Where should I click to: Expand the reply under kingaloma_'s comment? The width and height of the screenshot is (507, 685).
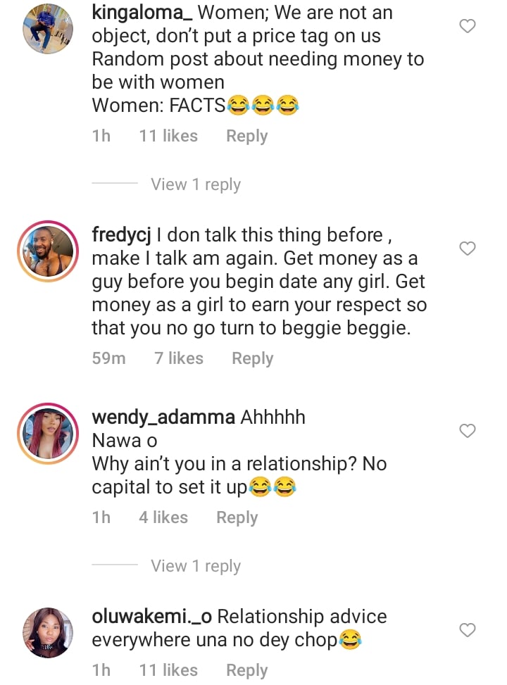click(x=195, y=184)
